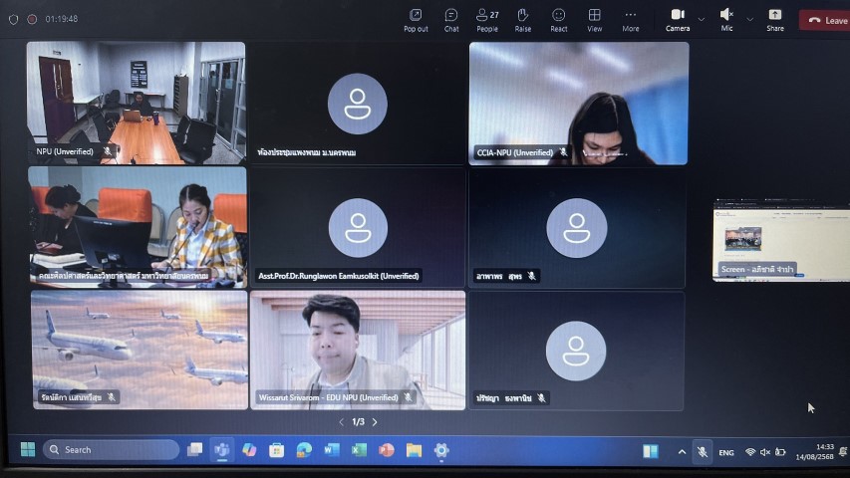Open the More actions menu

point(631,19)
